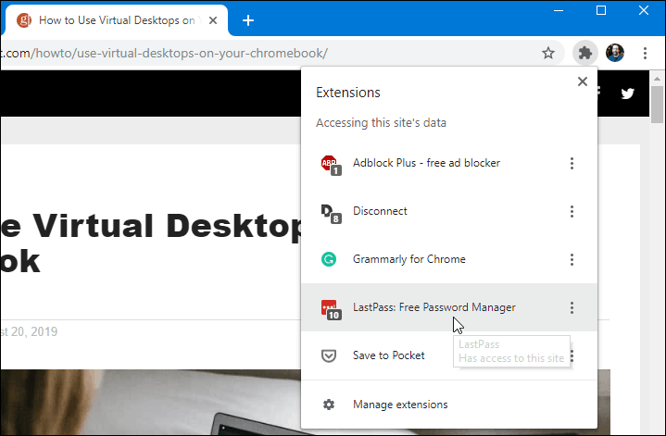
Task: Open more options for LastPass
Action: [572, 307]
